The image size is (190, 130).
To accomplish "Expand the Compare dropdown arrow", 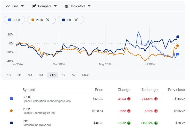I will pos(55,6).
